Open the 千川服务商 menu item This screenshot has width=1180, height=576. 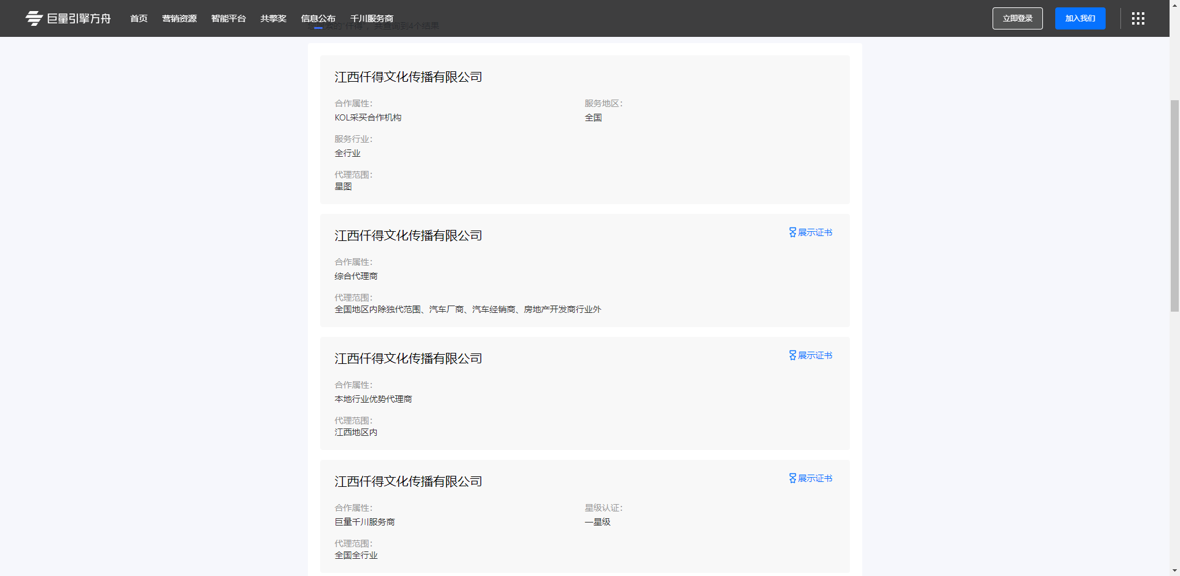tap(372, 18)
